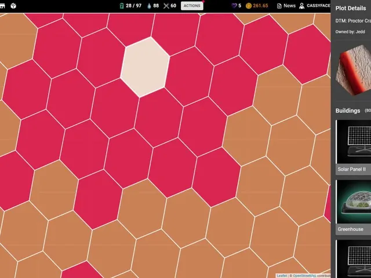The image size is (371, 278).
Task: Click the purple heart icon
Action: coord(234,6)
